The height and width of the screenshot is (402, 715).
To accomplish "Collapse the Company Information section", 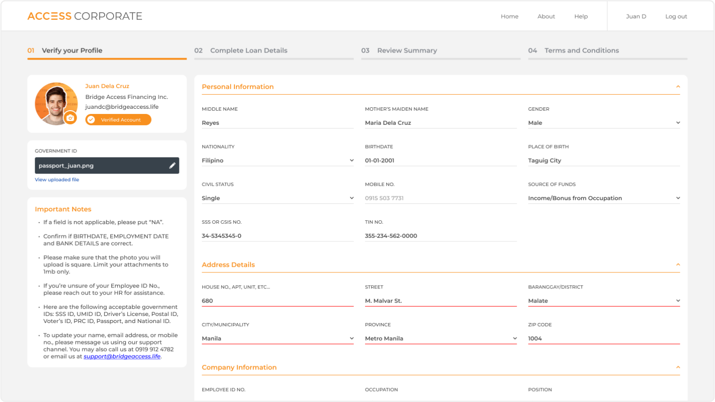I will 678,367.
